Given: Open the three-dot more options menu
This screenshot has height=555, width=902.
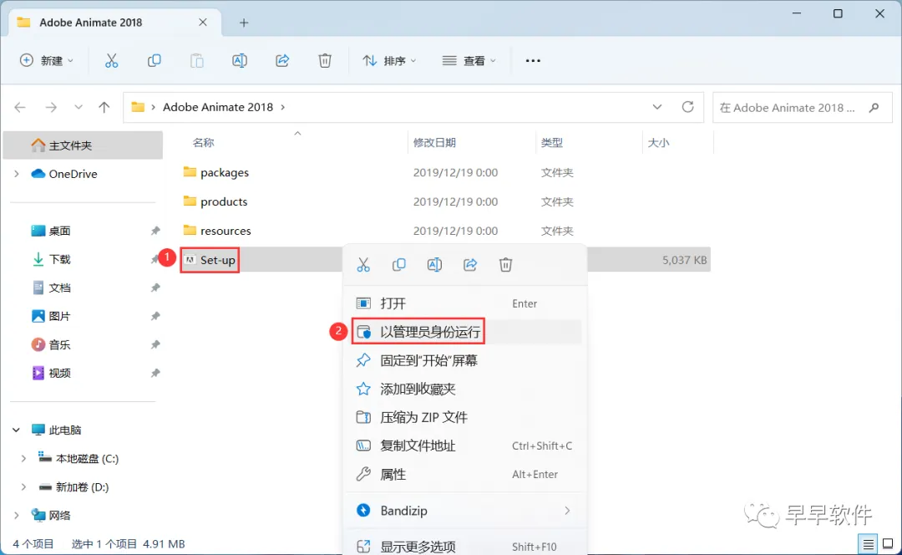Looking at the screenshot, I should 533,60.
